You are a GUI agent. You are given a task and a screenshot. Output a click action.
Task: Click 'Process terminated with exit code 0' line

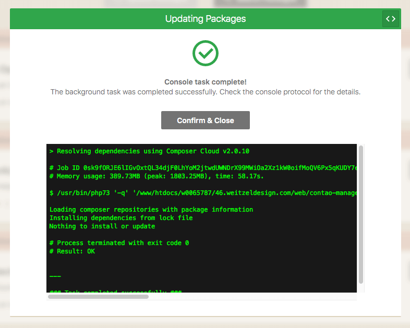[x=119, y=243]
